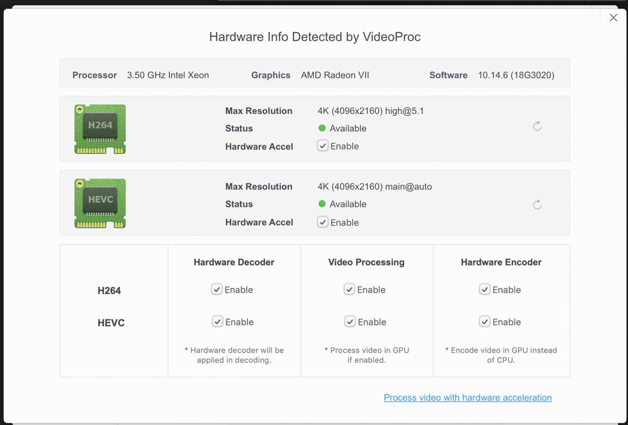This screenshot has height=425, width=628.
Task: Refresh the HEVC hardware detection
Action: point(537,204)
